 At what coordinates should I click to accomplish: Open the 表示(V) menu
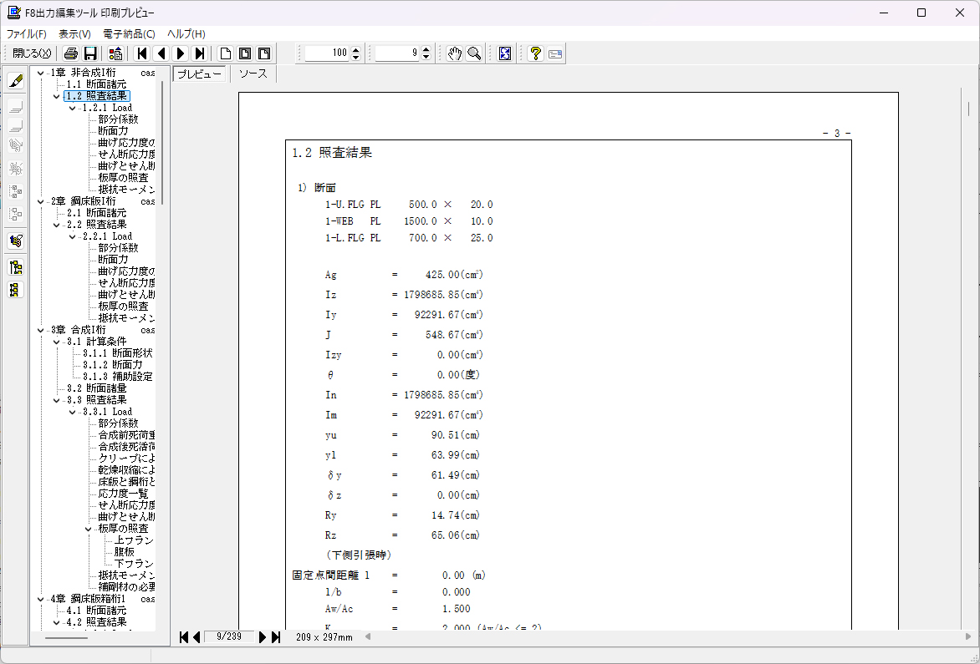75,33
